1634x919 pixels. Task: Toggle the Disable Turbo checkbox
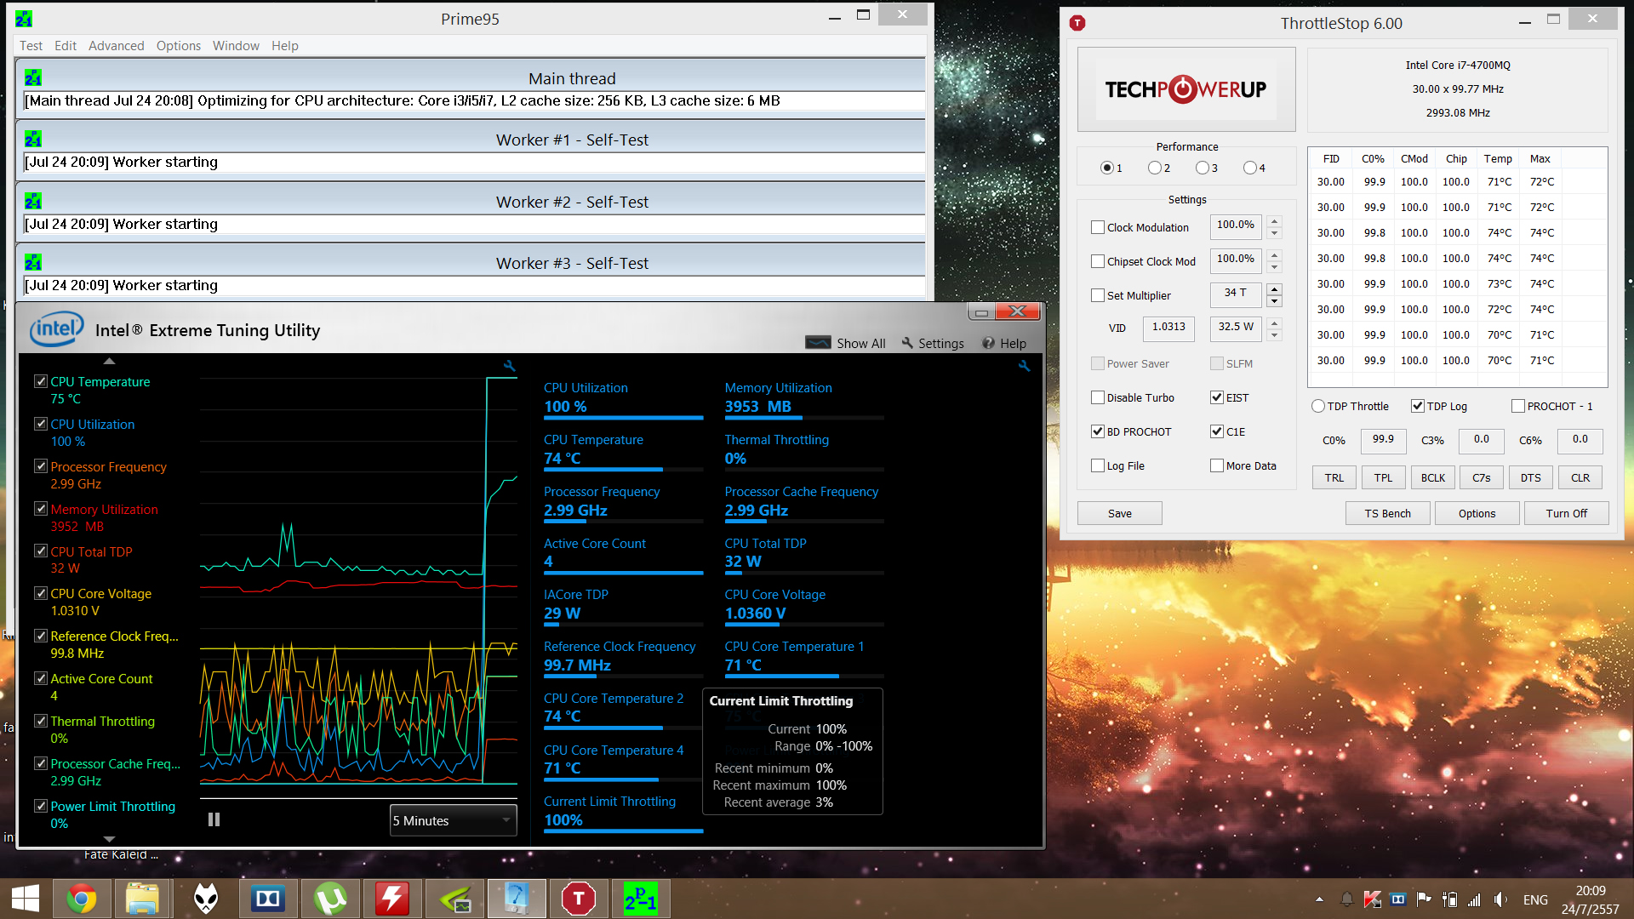point(1098,398)
